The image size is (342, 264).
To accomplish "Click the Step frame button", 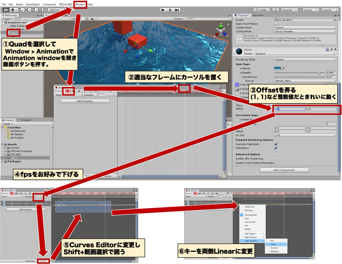I will click(x=177, y=10).
